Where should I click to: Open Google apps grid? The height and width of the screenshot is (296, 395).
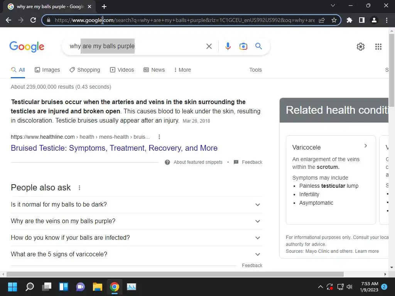[378, 47]
